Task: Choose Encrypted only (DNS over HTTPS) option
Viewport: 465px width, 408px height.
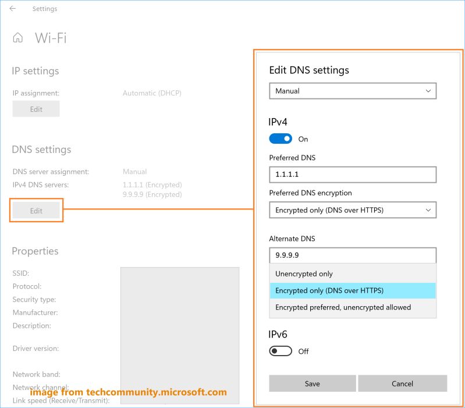Action: (x=353, y=290)
